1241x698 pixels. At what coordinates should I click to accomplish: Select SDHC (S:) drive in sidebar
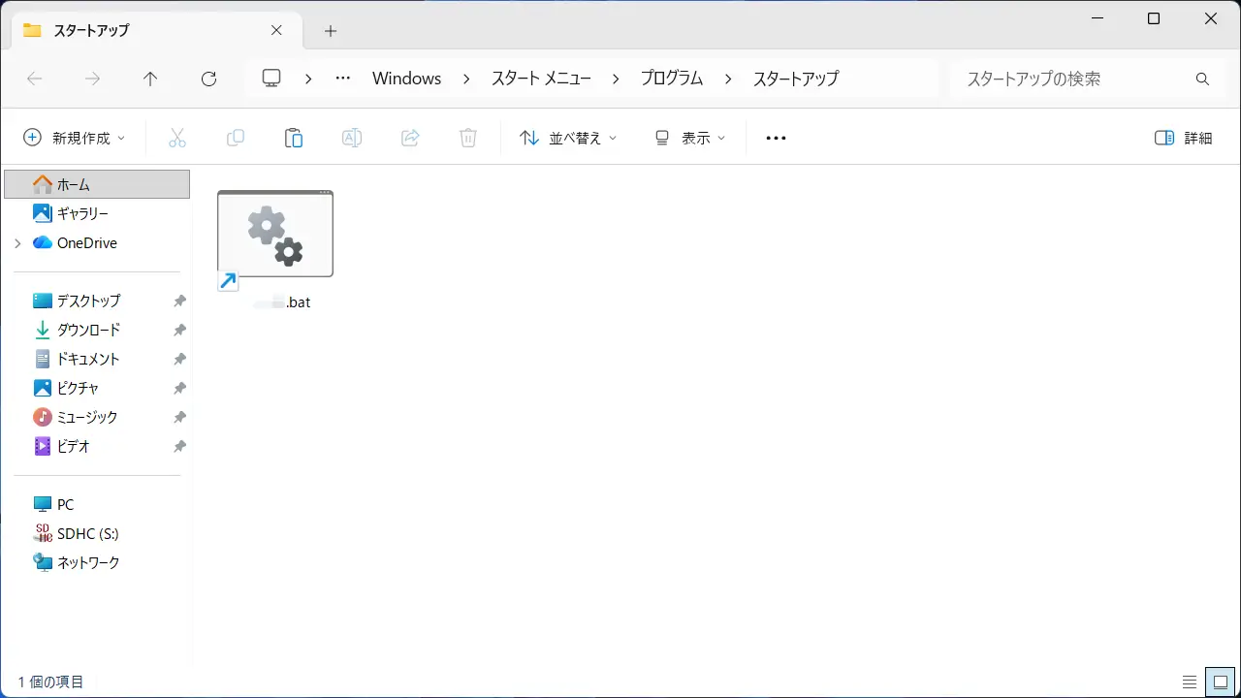[x=87, y=533]
